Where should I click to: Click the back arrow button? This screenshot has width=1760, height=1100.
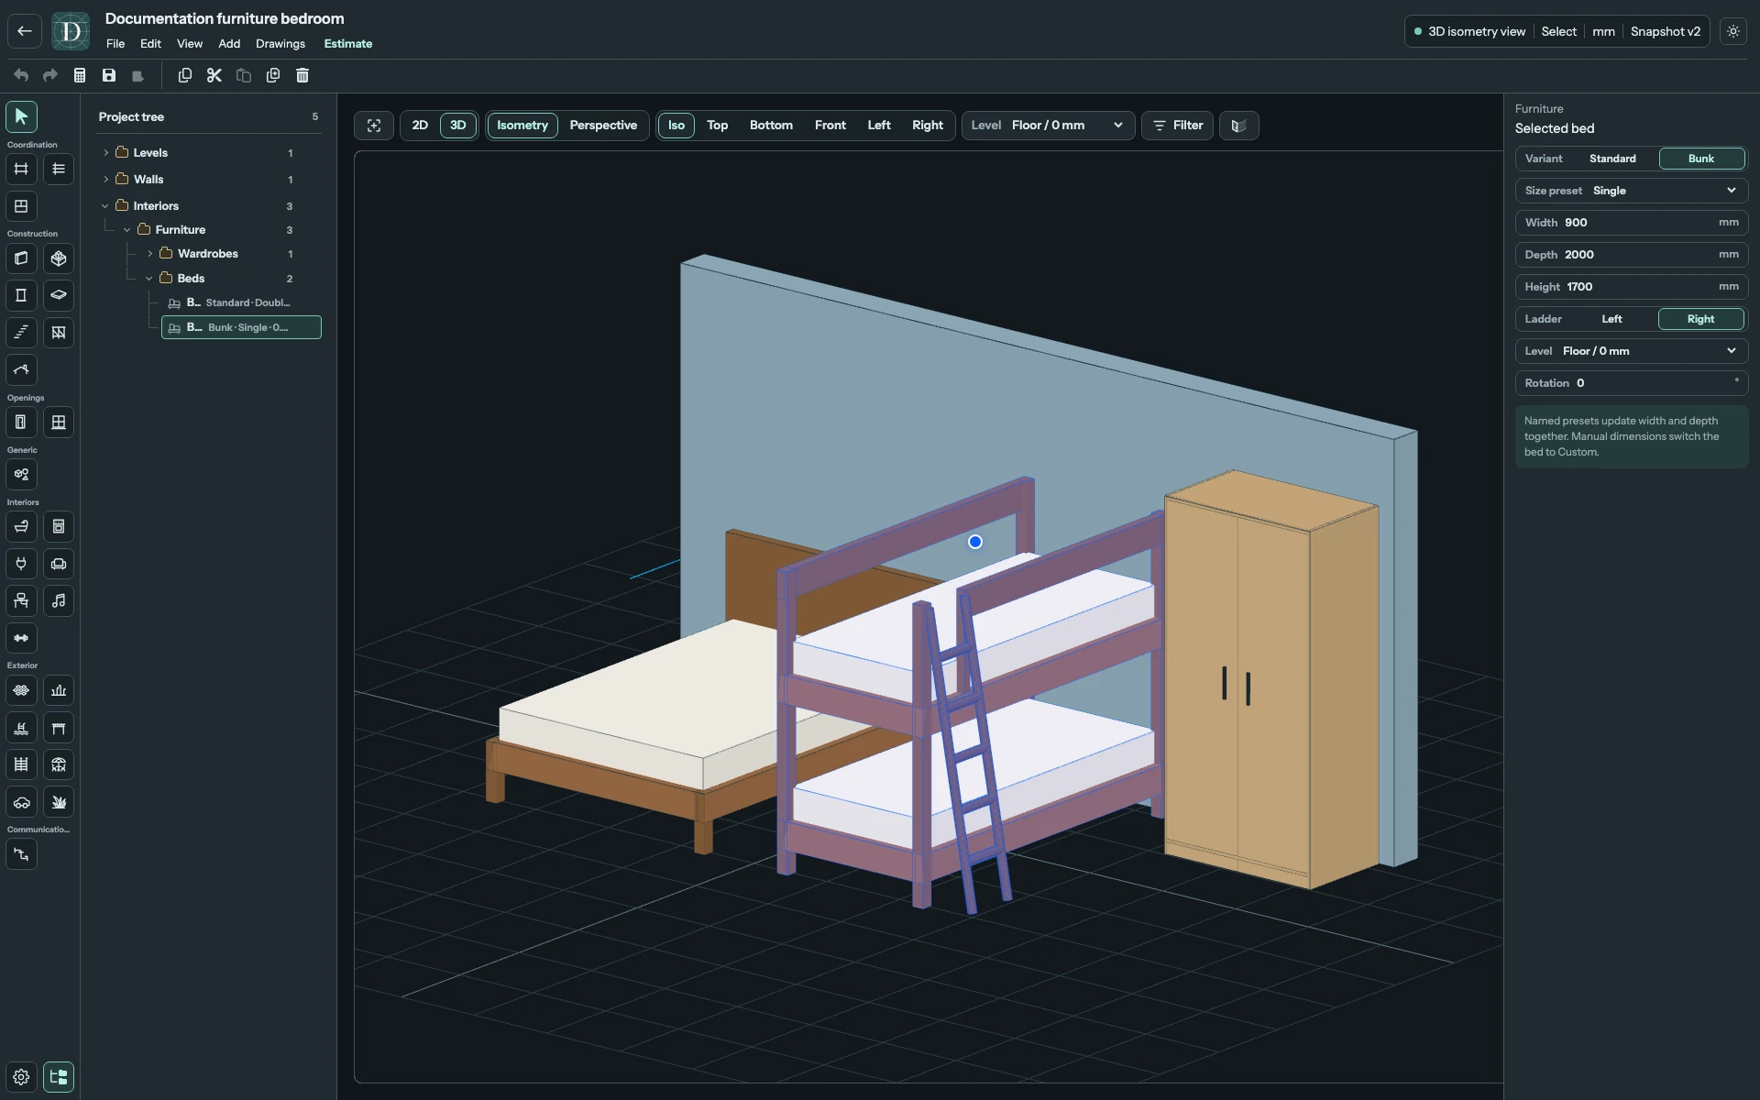(25, 31)
